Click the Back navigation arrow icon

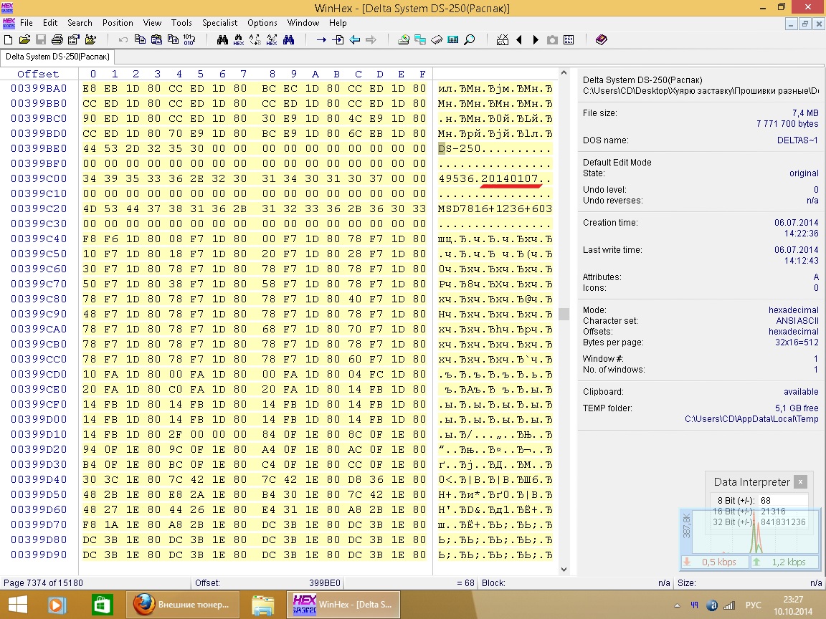(x=355, y=40)
